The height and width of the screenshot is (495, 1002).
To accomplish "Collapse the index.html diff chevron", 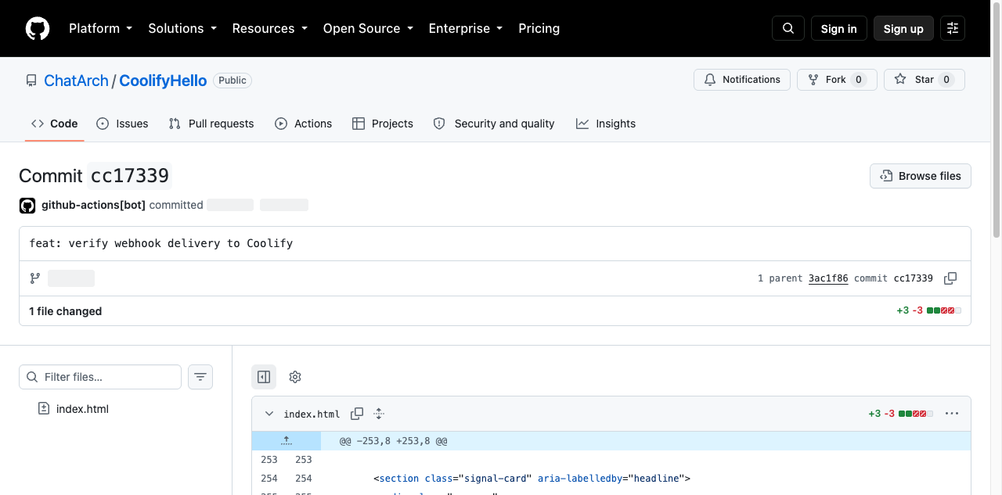I will tap(269, 414).
